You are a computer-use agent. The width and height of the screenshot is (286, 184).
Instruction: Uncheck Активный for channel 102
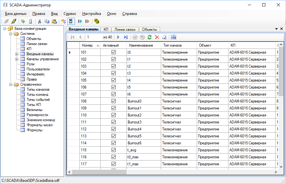click(113, 59)
